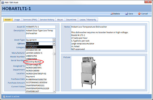153x100 pixels.
Task: Choose STAR598CAST from the list
Action: (x=39, y=91)
